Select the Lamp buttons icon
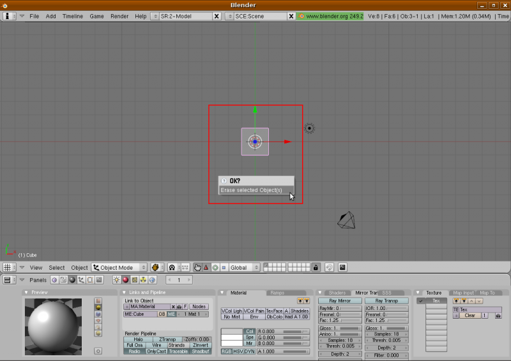 click(117, 280)
